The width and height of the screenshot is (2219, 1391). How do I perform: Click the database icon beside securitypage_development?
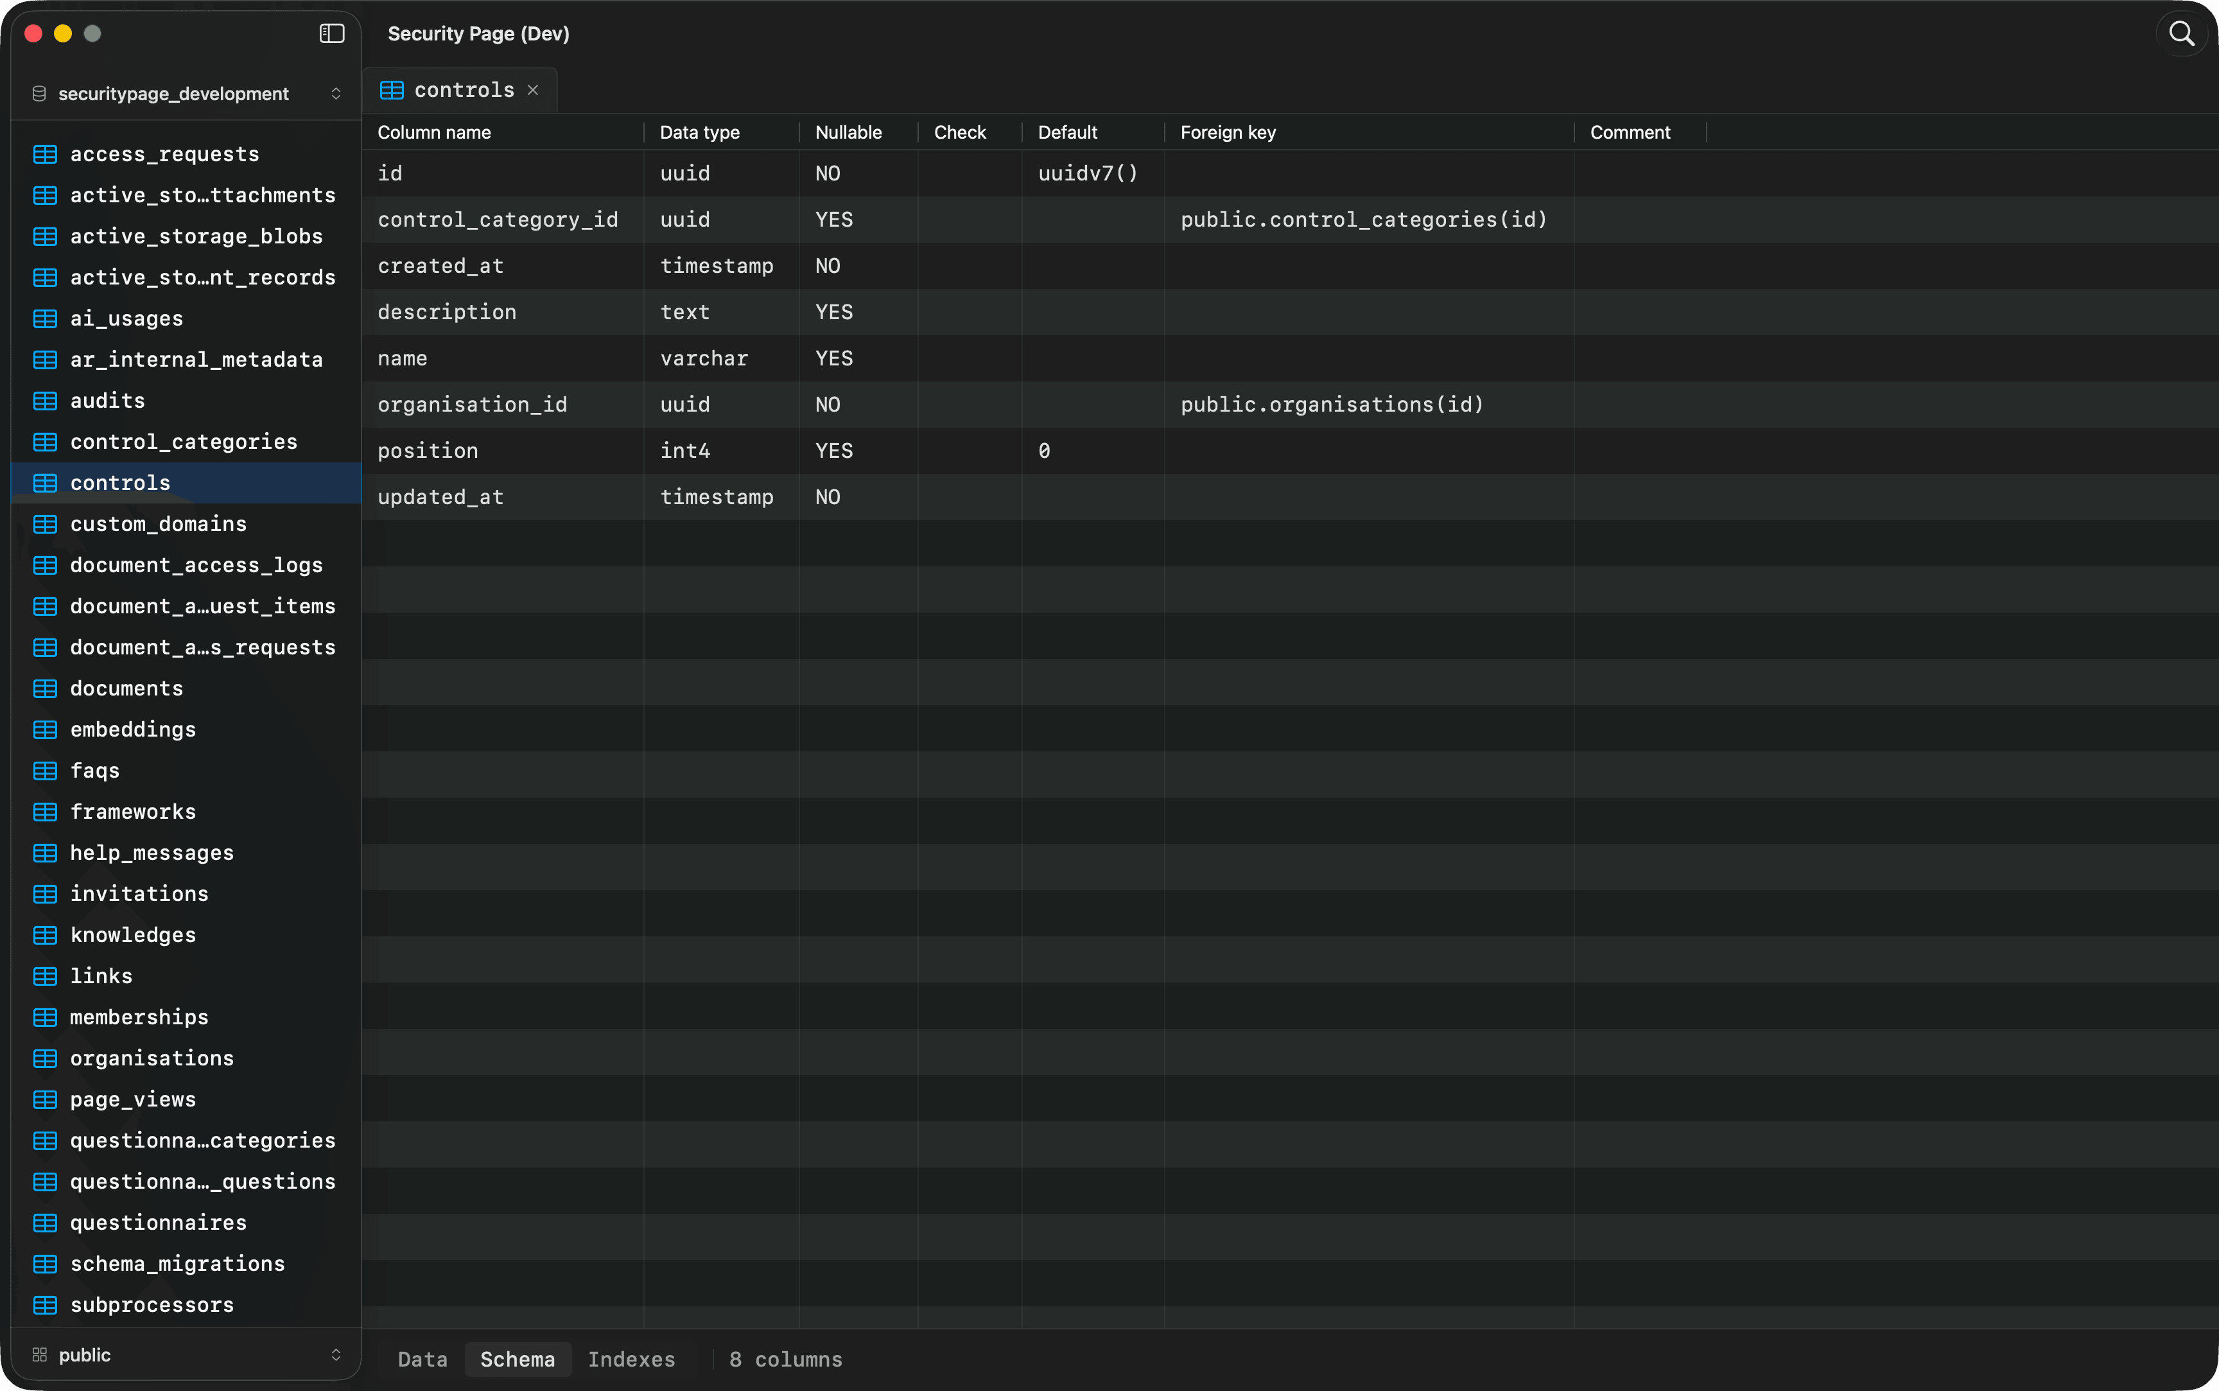[38, 93]
